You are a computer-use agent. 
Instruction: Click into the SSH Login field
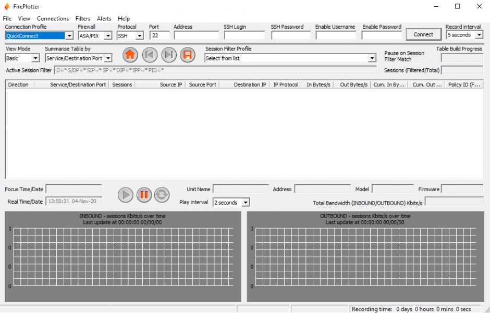click(x=244, y=35)
